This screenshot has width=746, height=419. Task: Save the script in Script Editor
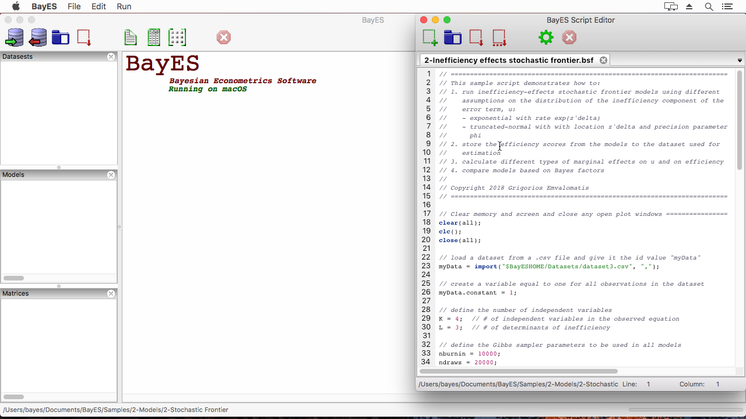tap(476, 38)
